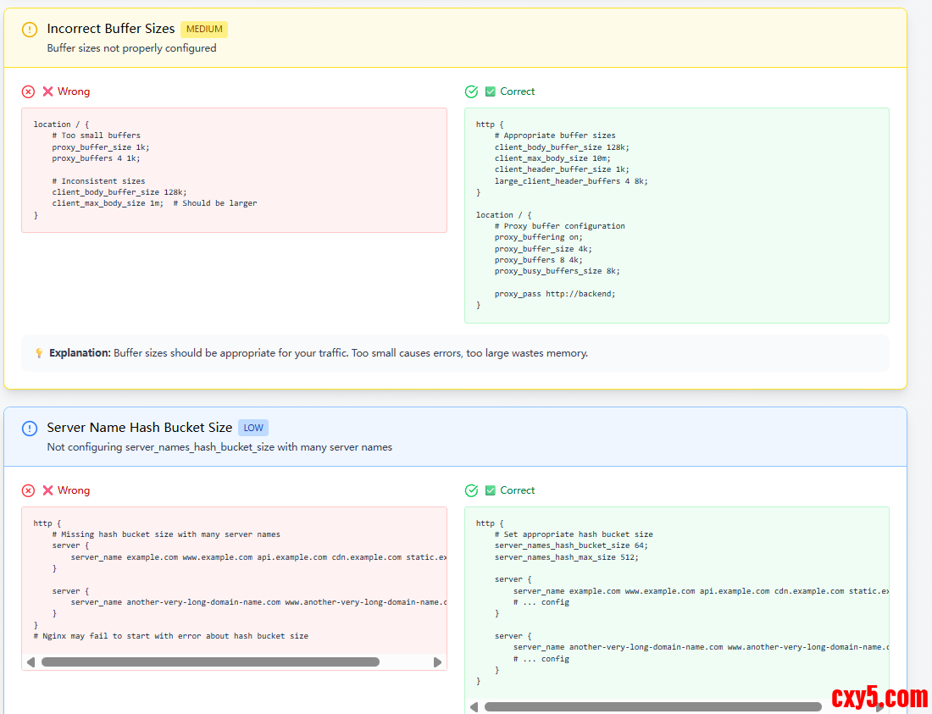This screenshot has height=714, width=932.
Task: Click the red cross mark in the buffer sizes Wrong heading
Action: [48, 91]
